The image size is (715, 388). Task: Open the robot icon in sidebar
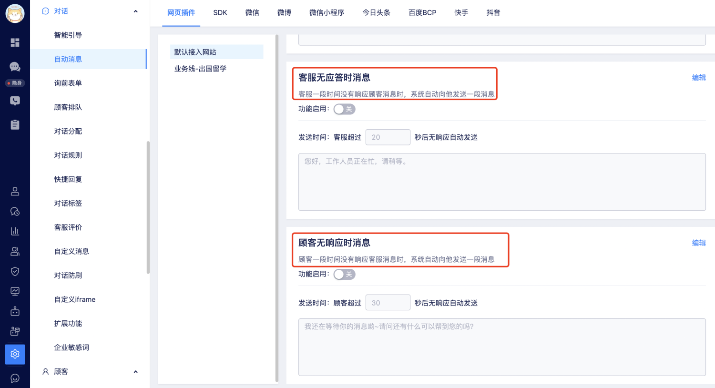(x=15, y=311)
